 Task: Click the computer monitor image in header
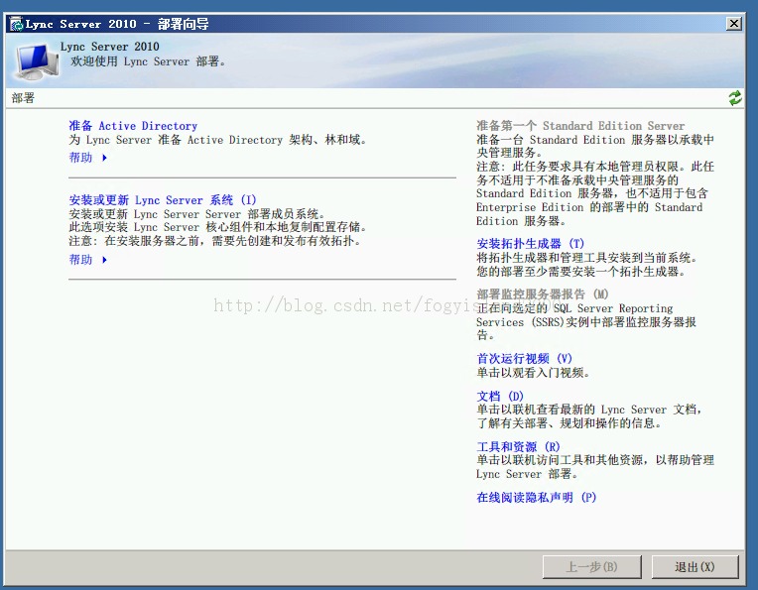pyautogui.click(x=38, y=60)
